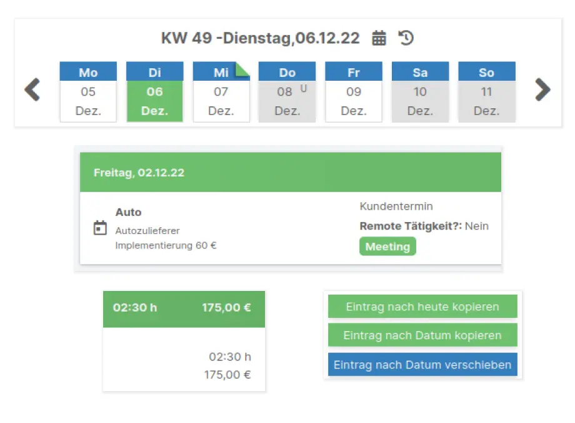Open the calendar date picker icon
The image size is (575, 423).
pos(379,38)
